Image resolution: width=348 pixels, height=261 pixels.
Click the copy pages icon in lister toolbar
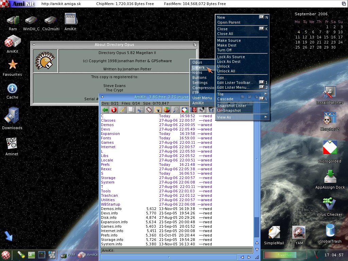pos(132,110)
